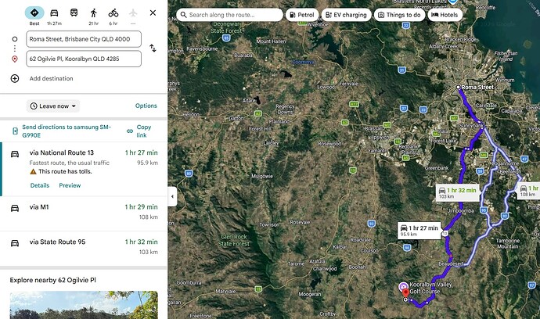Filter route by Hotels
Screen dimensions: 540x319
445,15
